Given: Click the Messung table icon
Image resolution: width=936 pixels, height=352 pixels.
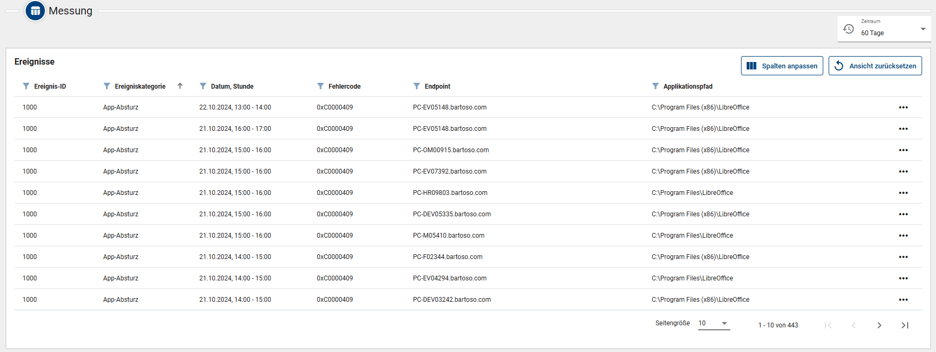Looking at the screenshot, I should [35, 11].
